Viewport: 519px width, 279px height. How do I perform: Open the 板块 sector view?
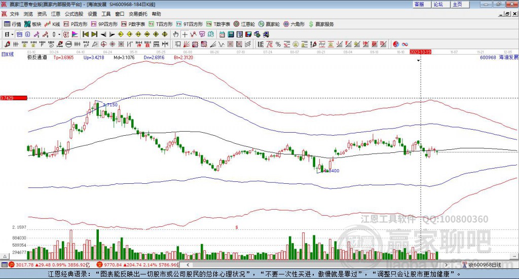(33, 24)
